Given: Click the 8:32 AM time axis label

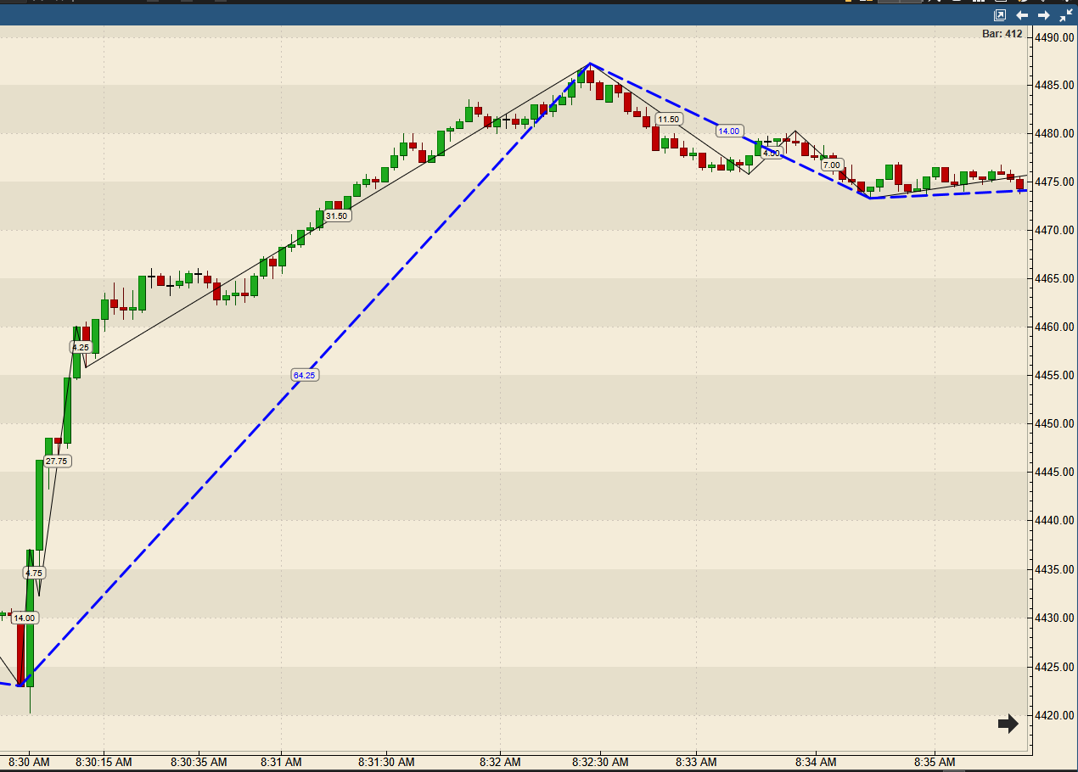Looking at the screenshot, I should (500, 762).
